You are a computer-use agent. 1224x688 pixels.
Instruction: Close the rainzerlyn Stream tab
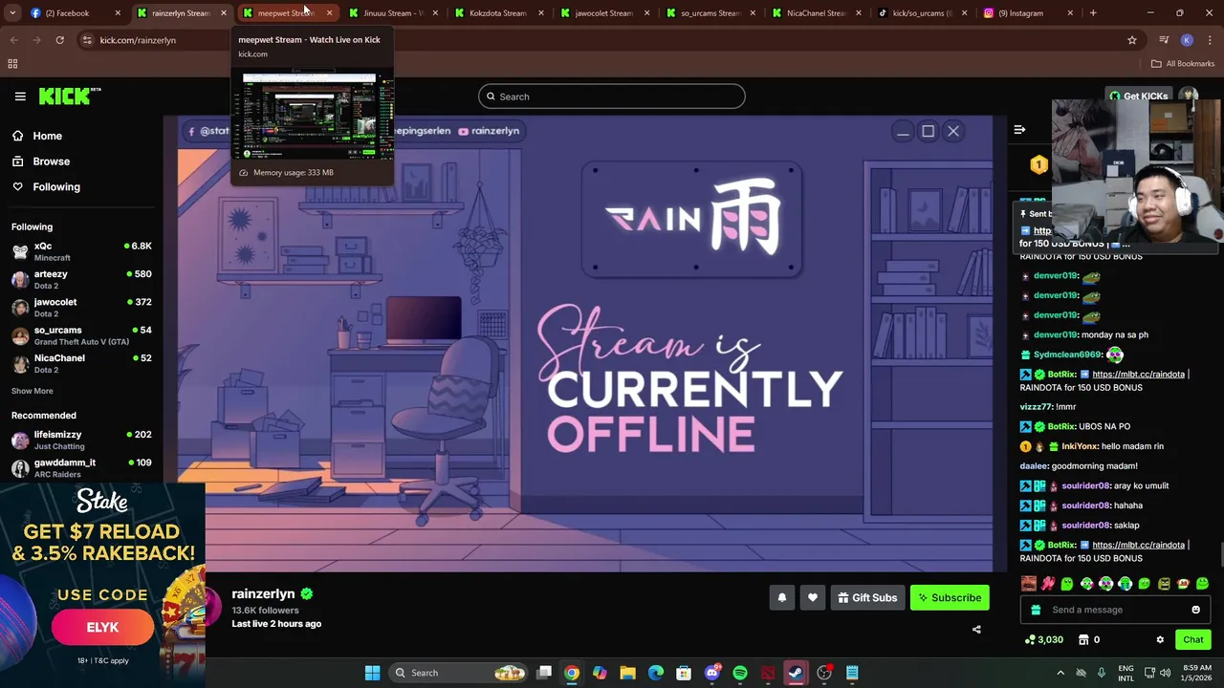(224, 13)
